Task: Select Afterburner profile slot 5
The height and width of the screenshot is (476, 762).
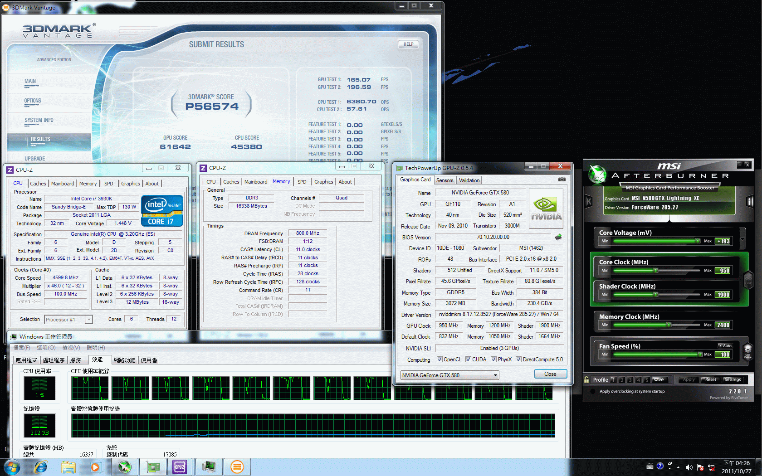Action: click(x=647, y=380)
